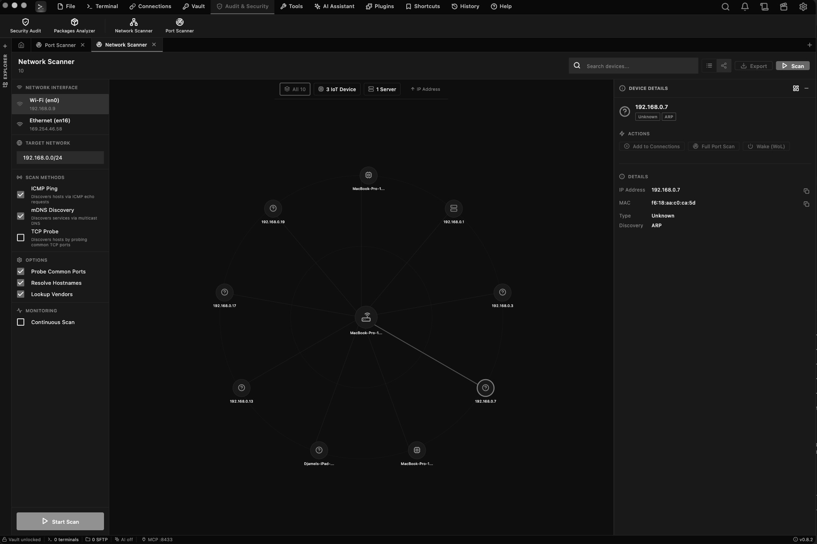Change sort order by IP Address
817x544 pixels.
click(425, 89)
